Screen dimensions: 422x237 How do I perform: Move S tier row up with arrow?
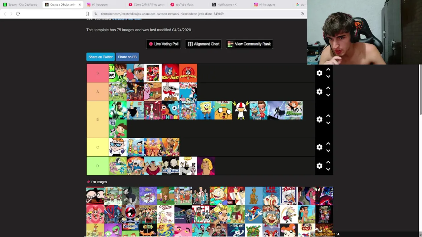point(328,69)
